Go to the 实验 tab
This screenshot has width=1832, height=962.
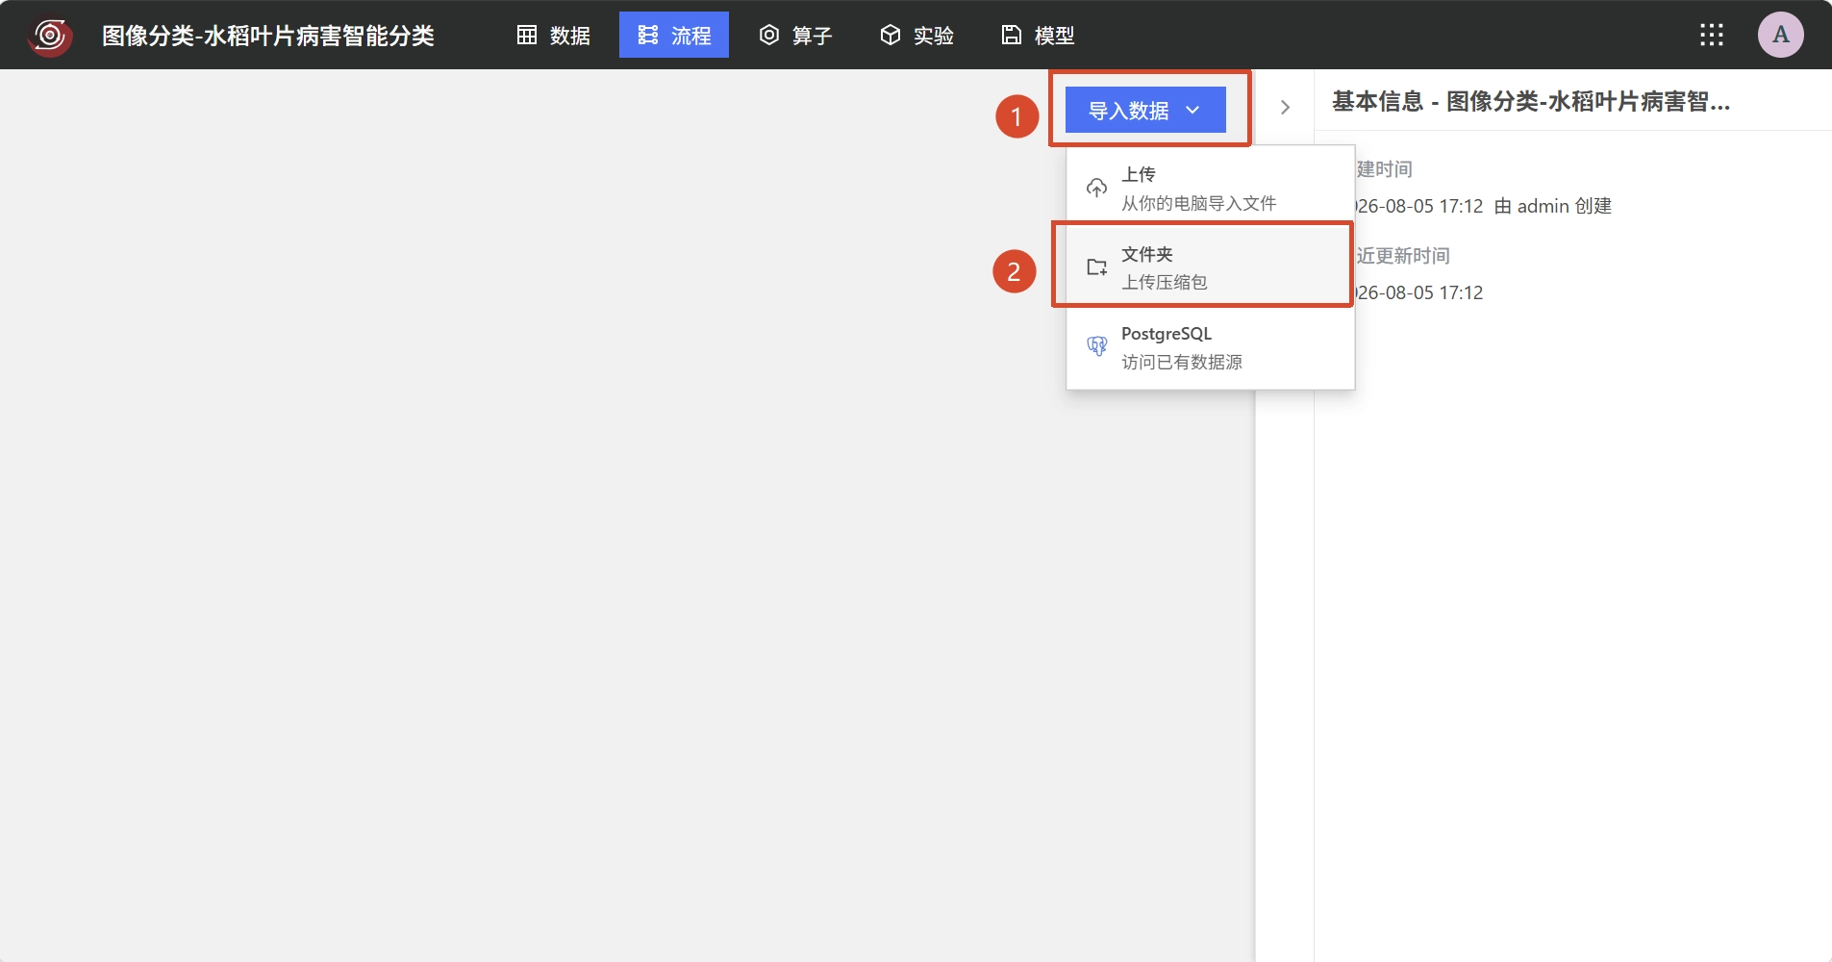tap(916, 36)
